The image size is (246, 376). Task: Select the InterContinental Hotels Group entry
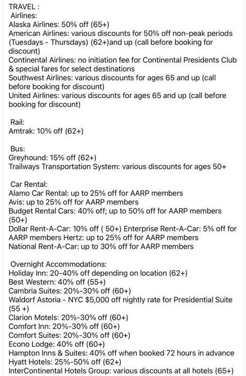(121, 371)
